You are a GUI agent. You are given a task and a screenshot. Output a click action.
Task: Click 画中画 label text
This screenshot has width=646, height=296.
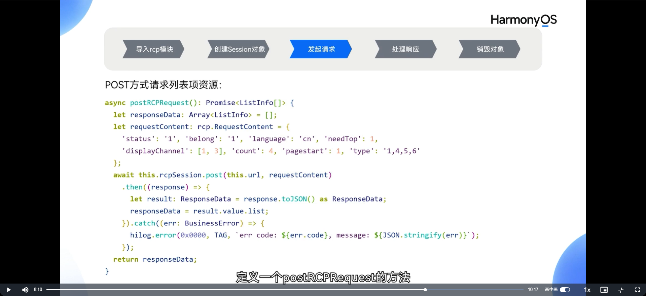[551, 290]
